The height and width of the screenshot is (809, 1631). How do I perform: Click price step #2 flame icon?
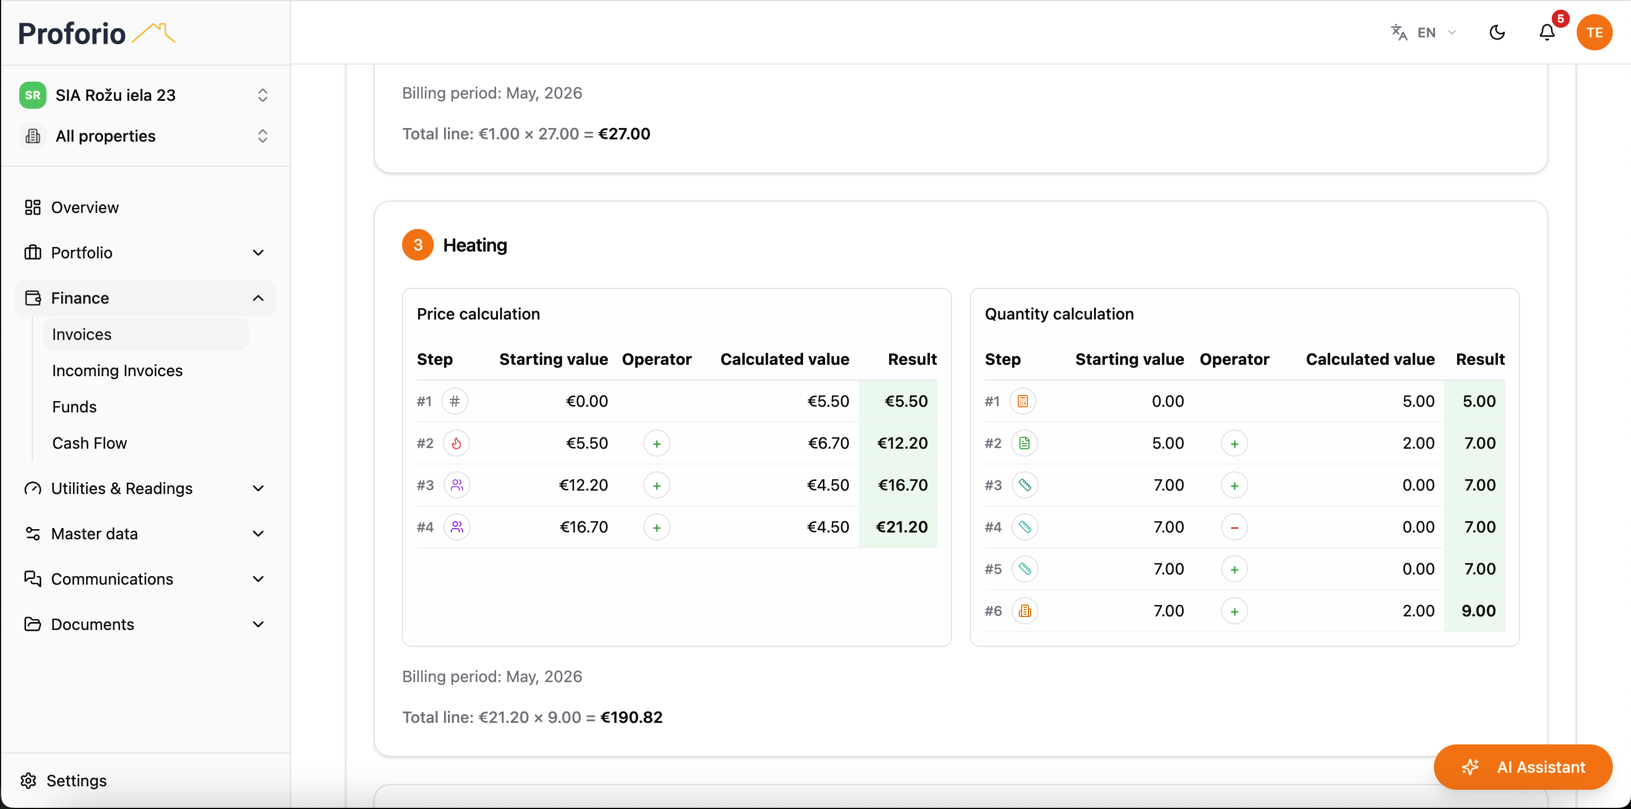pos(456,444)
